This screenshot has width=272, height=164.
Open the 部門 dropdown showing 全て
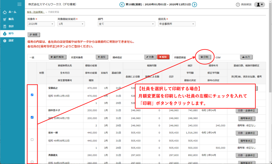tap(126, 24)
